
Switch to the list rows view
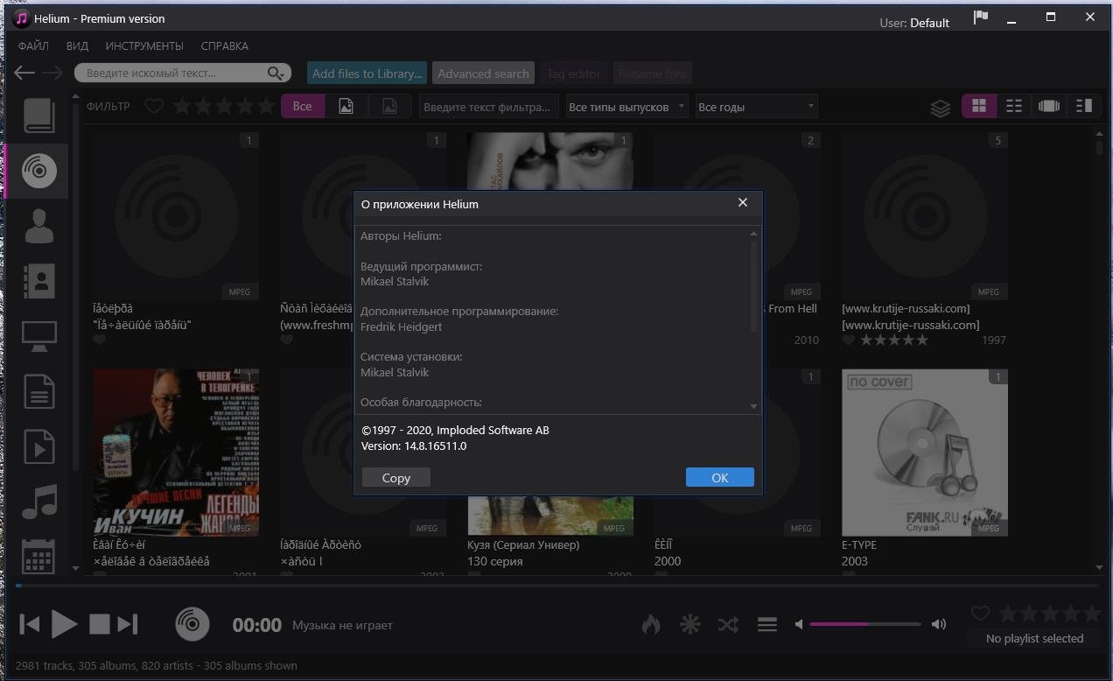tap(1014, 106)
